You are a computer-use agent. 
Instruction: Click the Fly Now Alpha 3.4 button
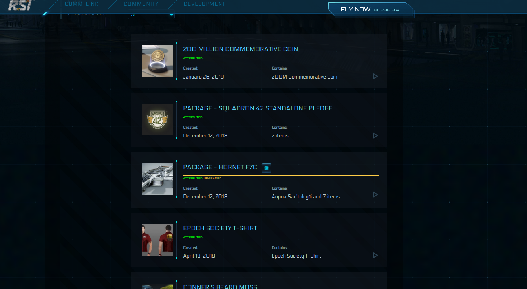click(x=371, y=10)
